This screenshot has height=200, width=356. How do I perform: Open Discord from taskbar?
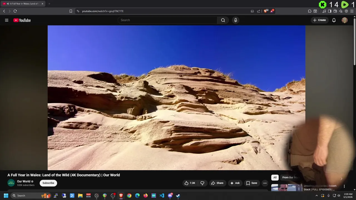[x=170, y=196]
